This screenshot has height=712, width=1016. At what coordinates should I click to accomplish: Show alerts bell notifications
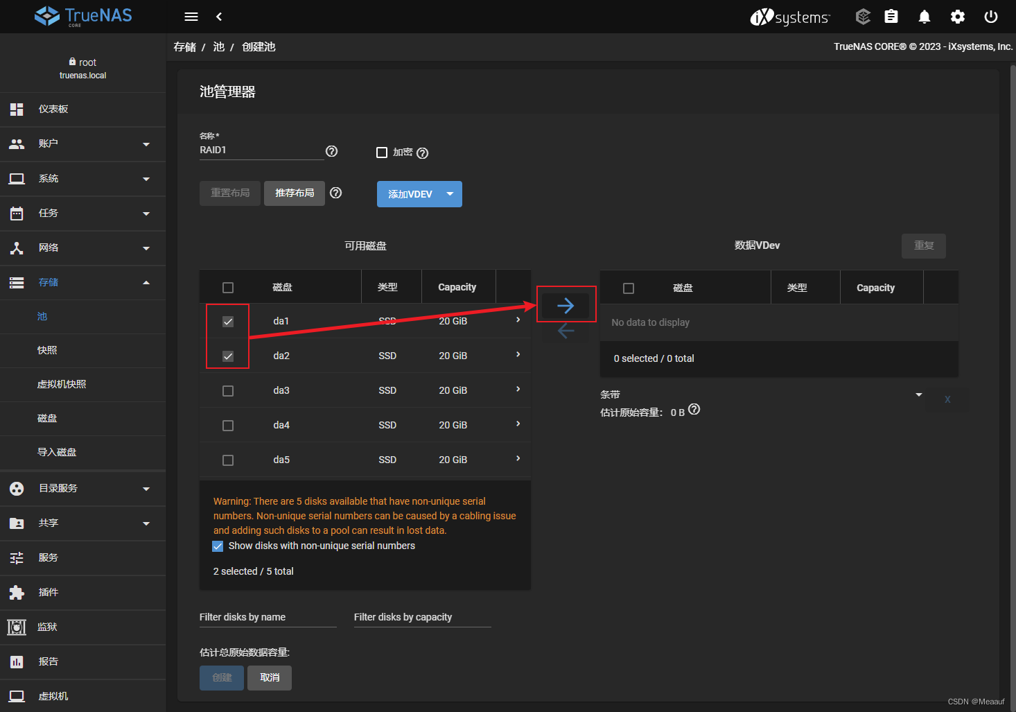pyautogui.click(x=925, y=17)
